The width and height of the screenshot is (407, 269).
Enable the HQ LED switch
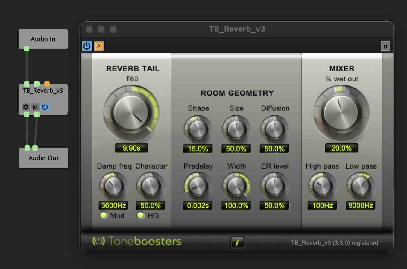[x=140, y=215]
